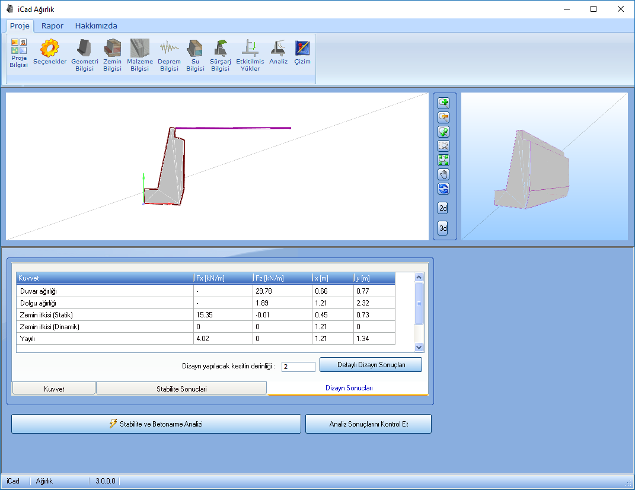
Task: Run Stabilite ve Betonarme Analizi
Action: [156, 424]
